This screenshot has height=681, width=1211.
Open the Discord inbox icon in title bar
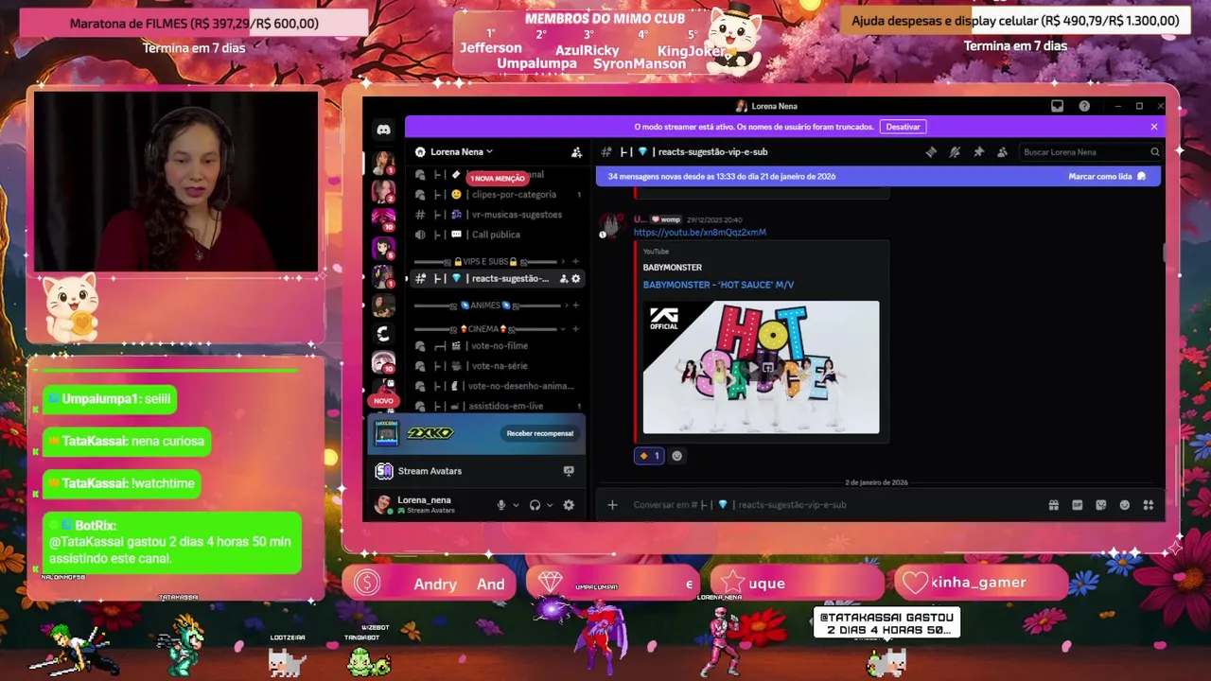click(x=1057, y=106)
